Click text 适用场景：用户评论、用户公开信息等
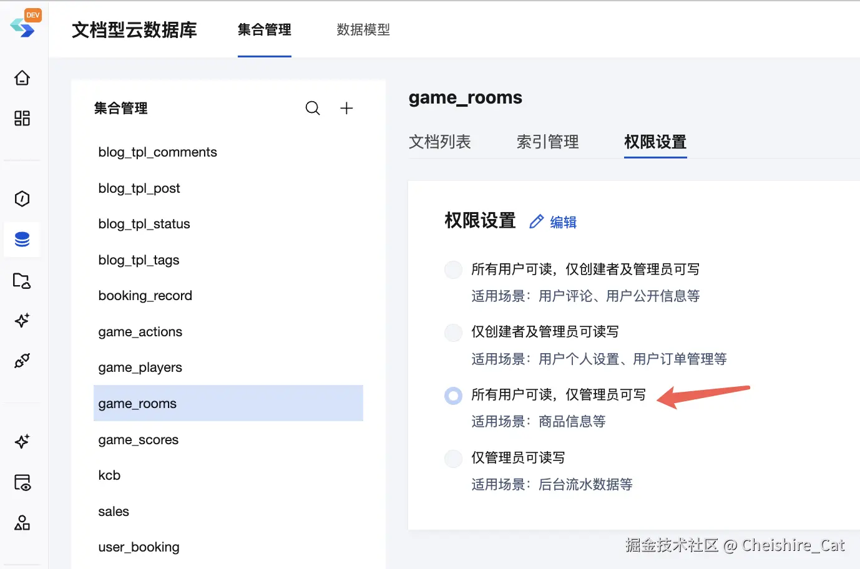860x569 pixels. point(585,296)
